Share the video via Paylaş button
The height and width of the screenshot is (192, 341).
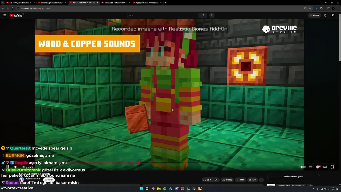coord(227,180)
